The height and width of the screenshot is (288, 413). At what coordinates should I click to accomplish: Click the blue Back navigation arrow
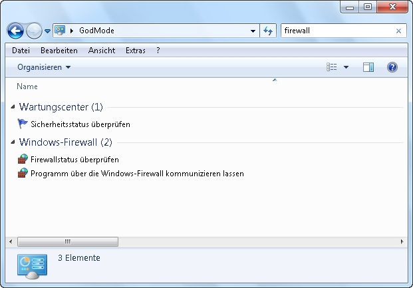pyautogui.click(x=15, y=31)
